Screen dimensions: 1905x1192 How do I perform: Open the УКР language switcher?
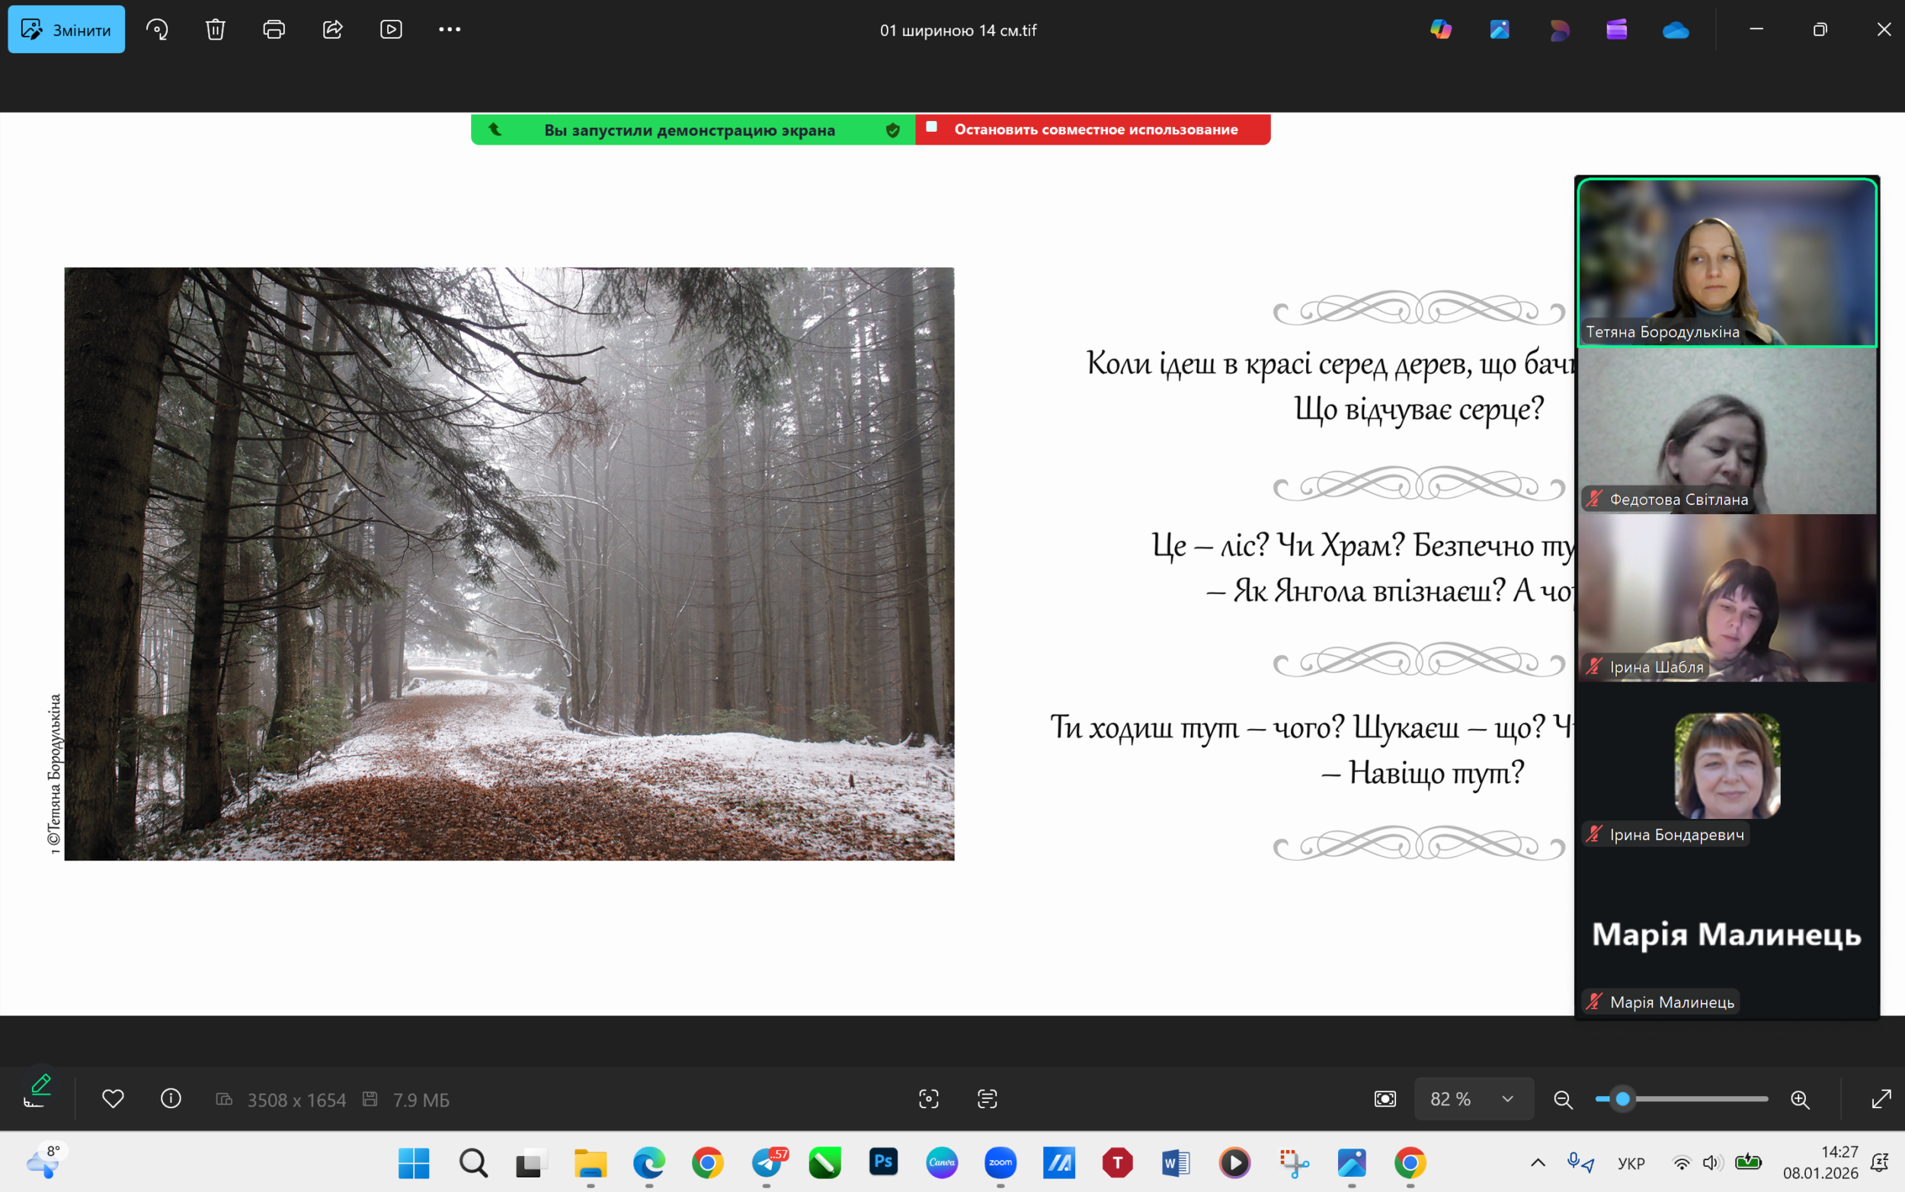[x=1631, y=1164]
